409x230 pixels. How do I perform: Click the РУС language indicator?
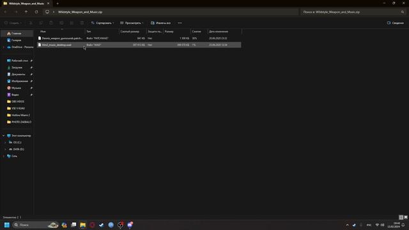click(x=369, y=225)
